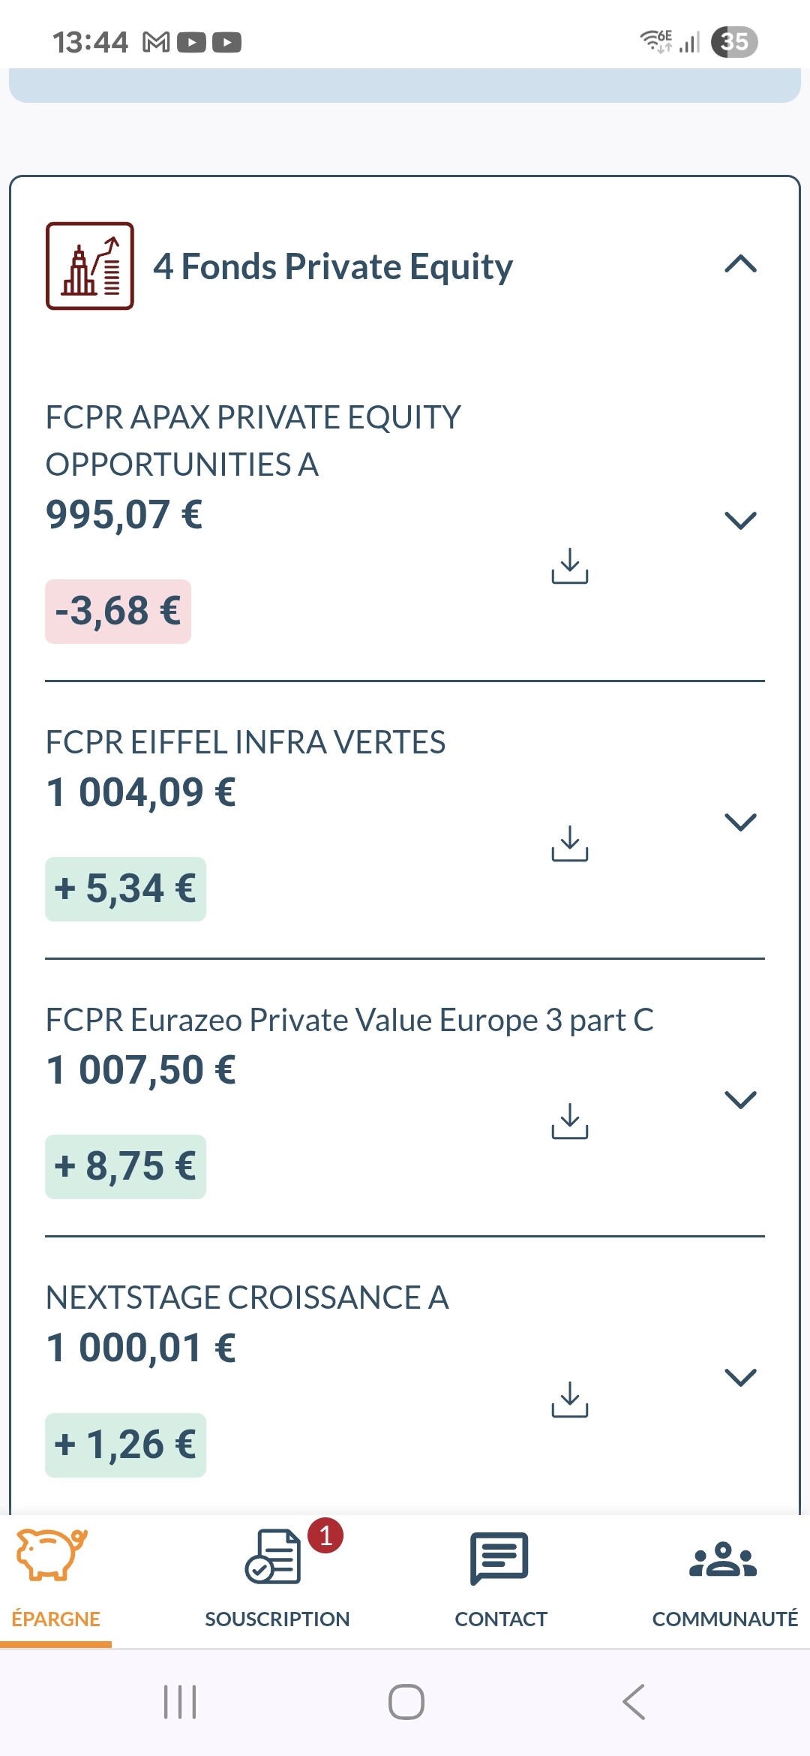Download the FCPR APAX Private Equity document
This screenshot has width=810, height=1756.
570,566
